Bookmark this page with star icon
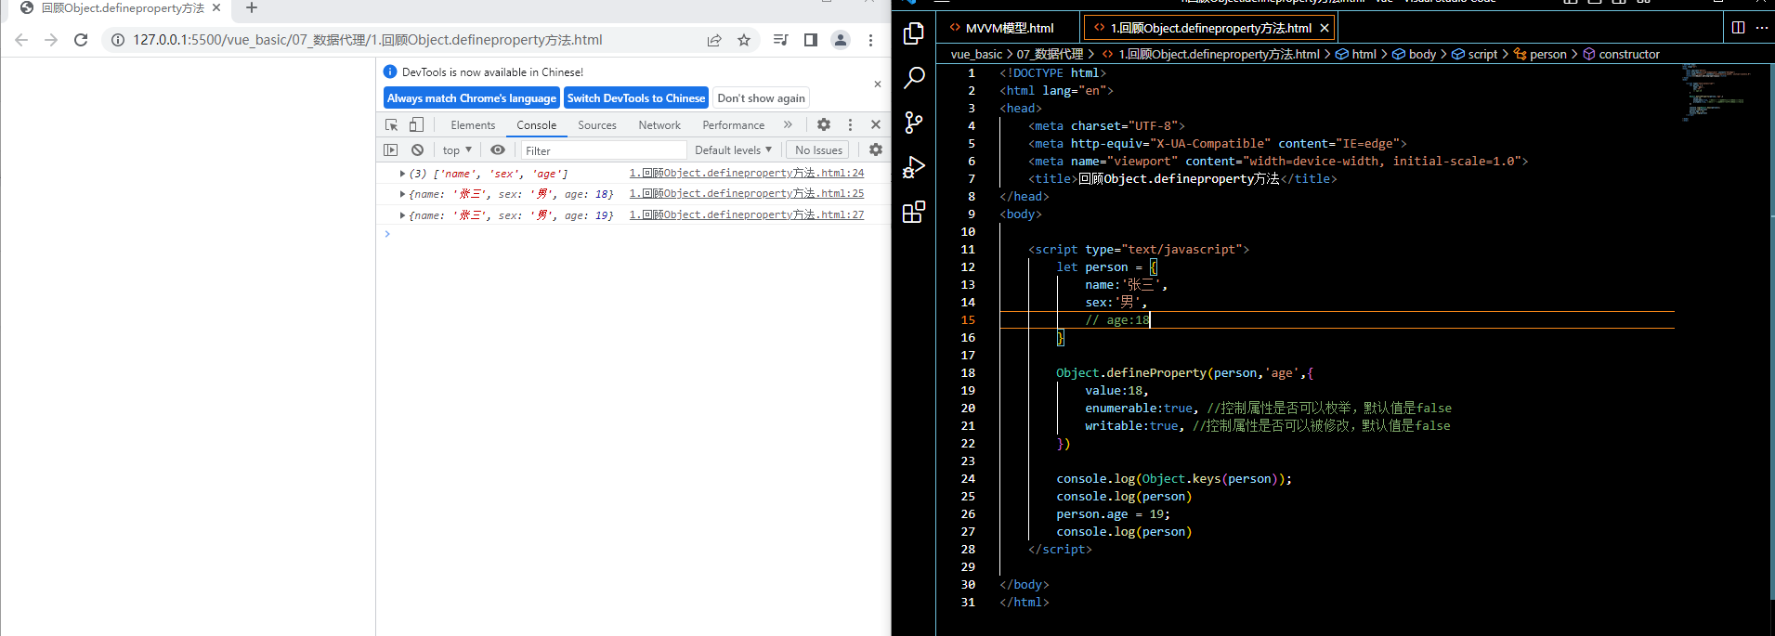Viewport: 1775px width, 636px height. [x=744, y=40]
